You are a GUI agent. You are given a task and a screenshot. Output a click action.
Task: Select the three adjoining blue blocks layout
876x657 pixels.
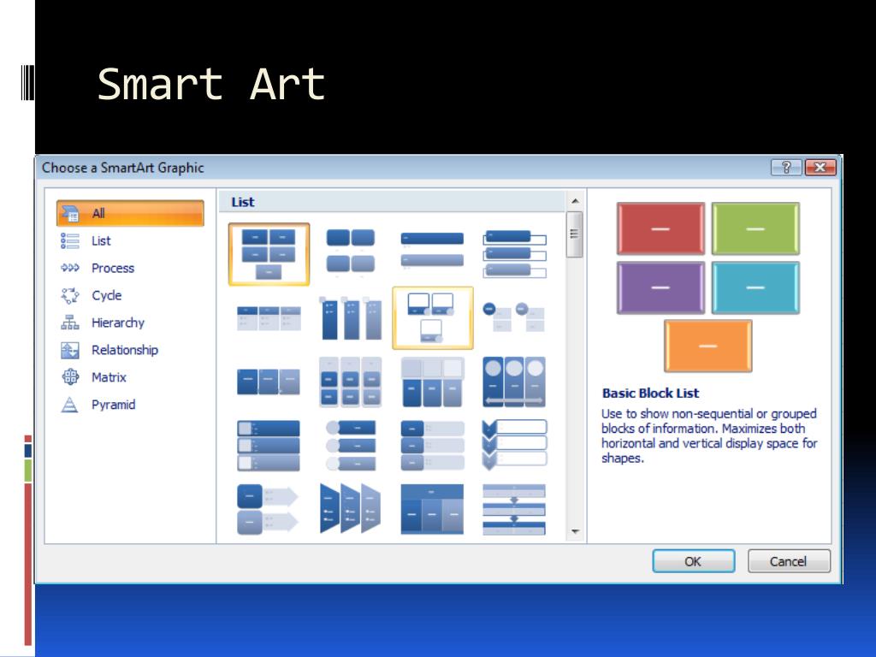(269, 382)
